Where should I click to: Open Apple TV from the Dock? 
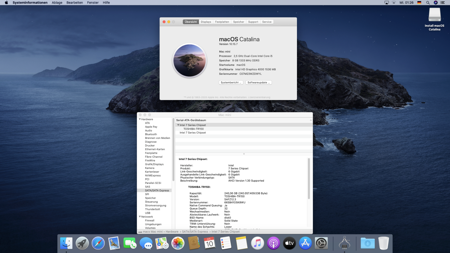pyautogui.click(x=289, y=243)
